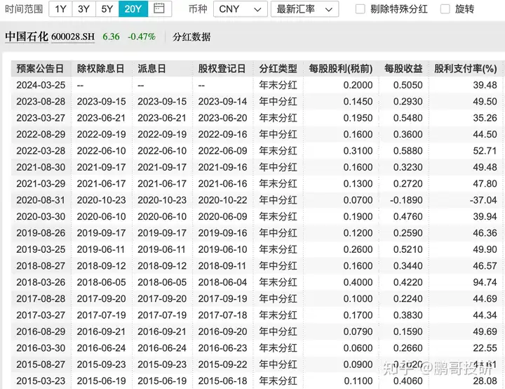Click the payout ratio value 94.74
505x389 pixels.
click(485, 282)
